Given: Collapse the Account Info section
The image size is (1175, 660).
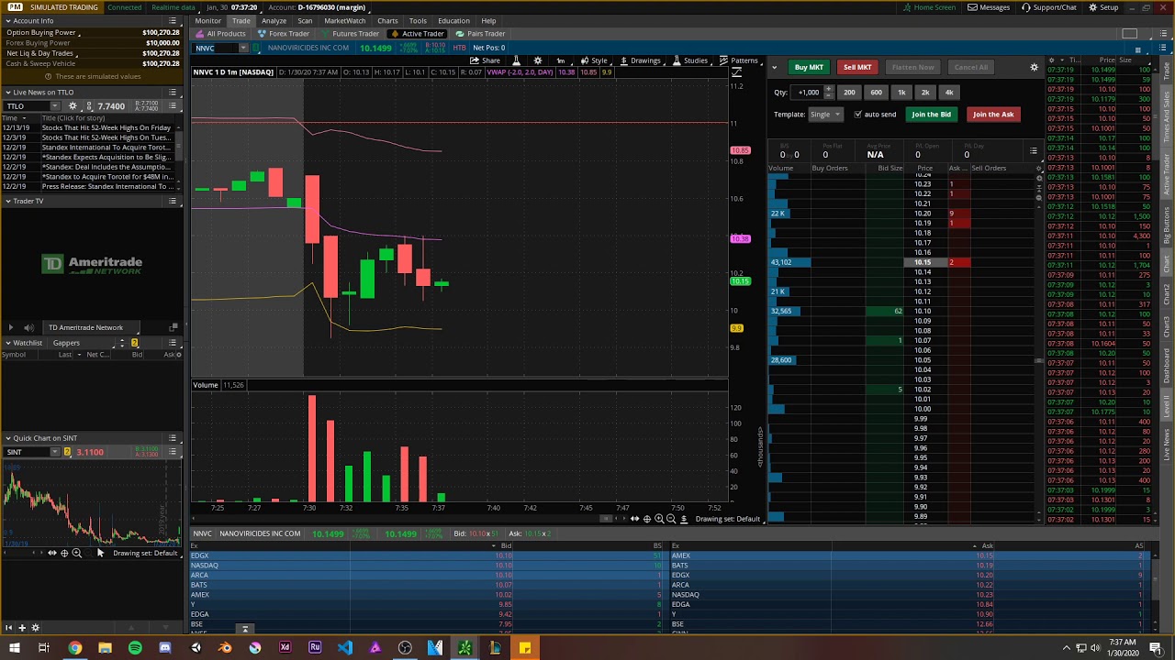Looking at the screenshot, I should click(x=7, y=20).
